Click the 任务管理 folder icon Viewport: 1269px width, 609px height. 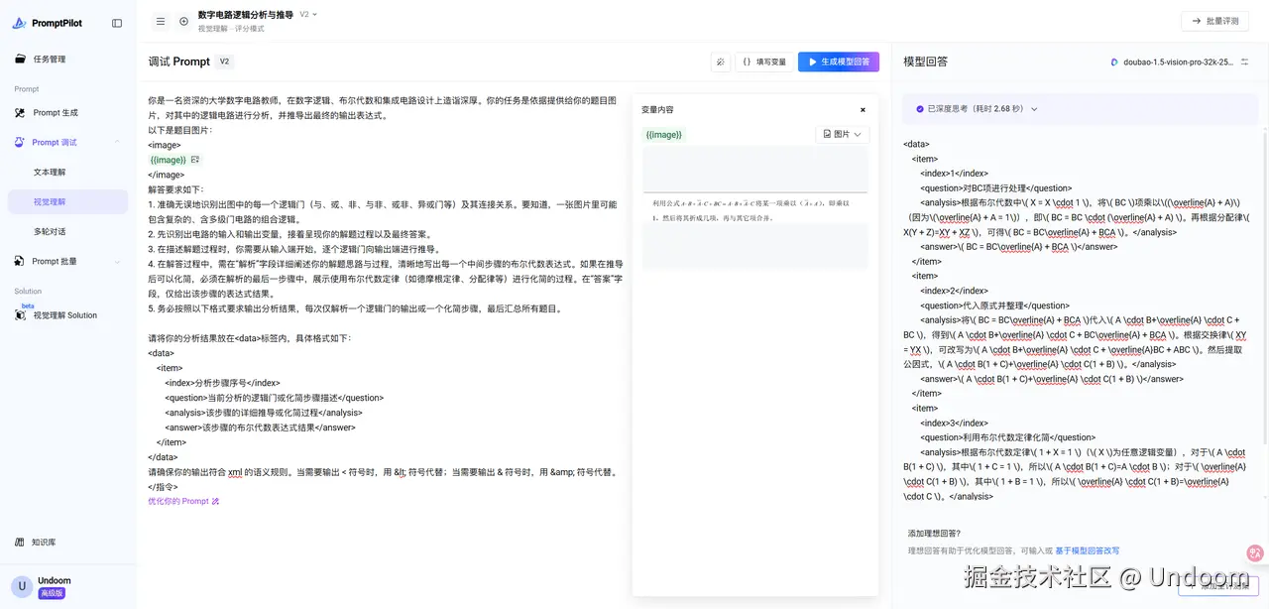coord(21,59)
